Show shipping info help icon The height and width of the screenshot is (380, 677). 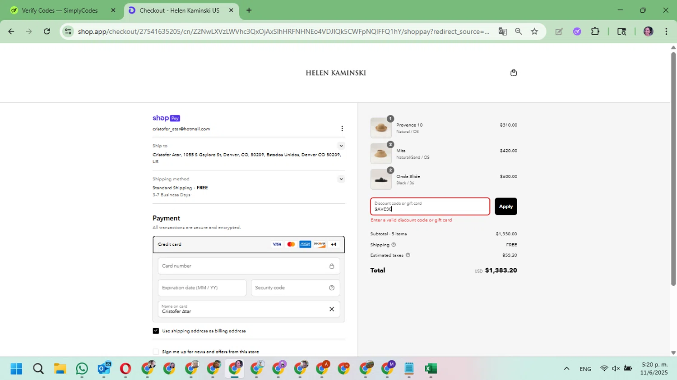[394, 245]
